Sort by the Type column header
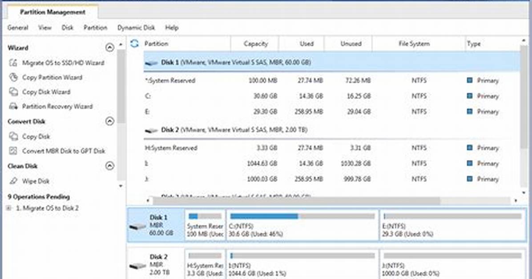Viewport: 532px width, 279px height. pyautogui.click(x=474, y=44)
